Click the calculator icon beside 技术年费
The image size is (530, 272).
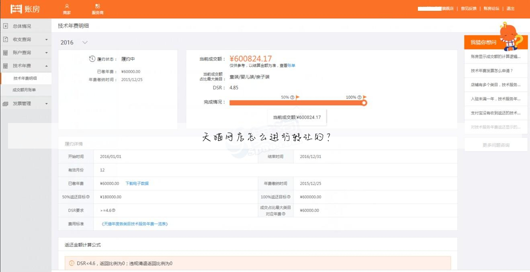[6, 66]
